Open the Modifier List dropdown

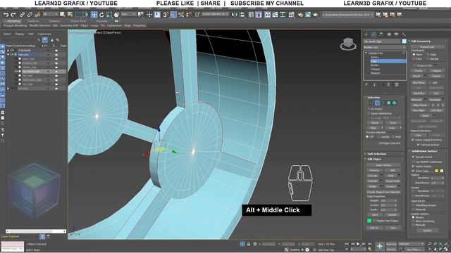(385, 47)
